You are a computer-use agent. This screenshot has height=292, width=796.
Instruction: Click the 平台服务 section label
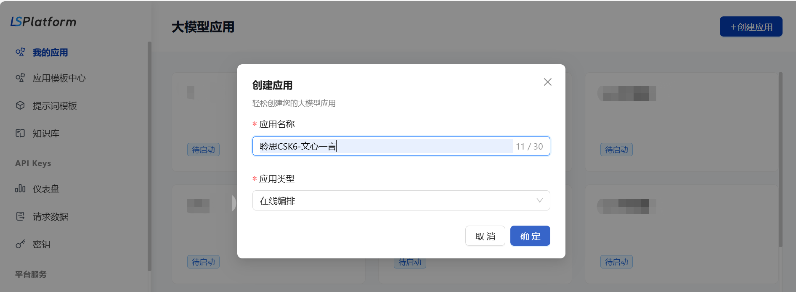(x=31, y=274)
